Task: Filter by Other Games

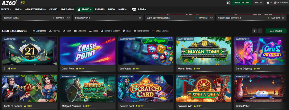Action: pos(160,31)
